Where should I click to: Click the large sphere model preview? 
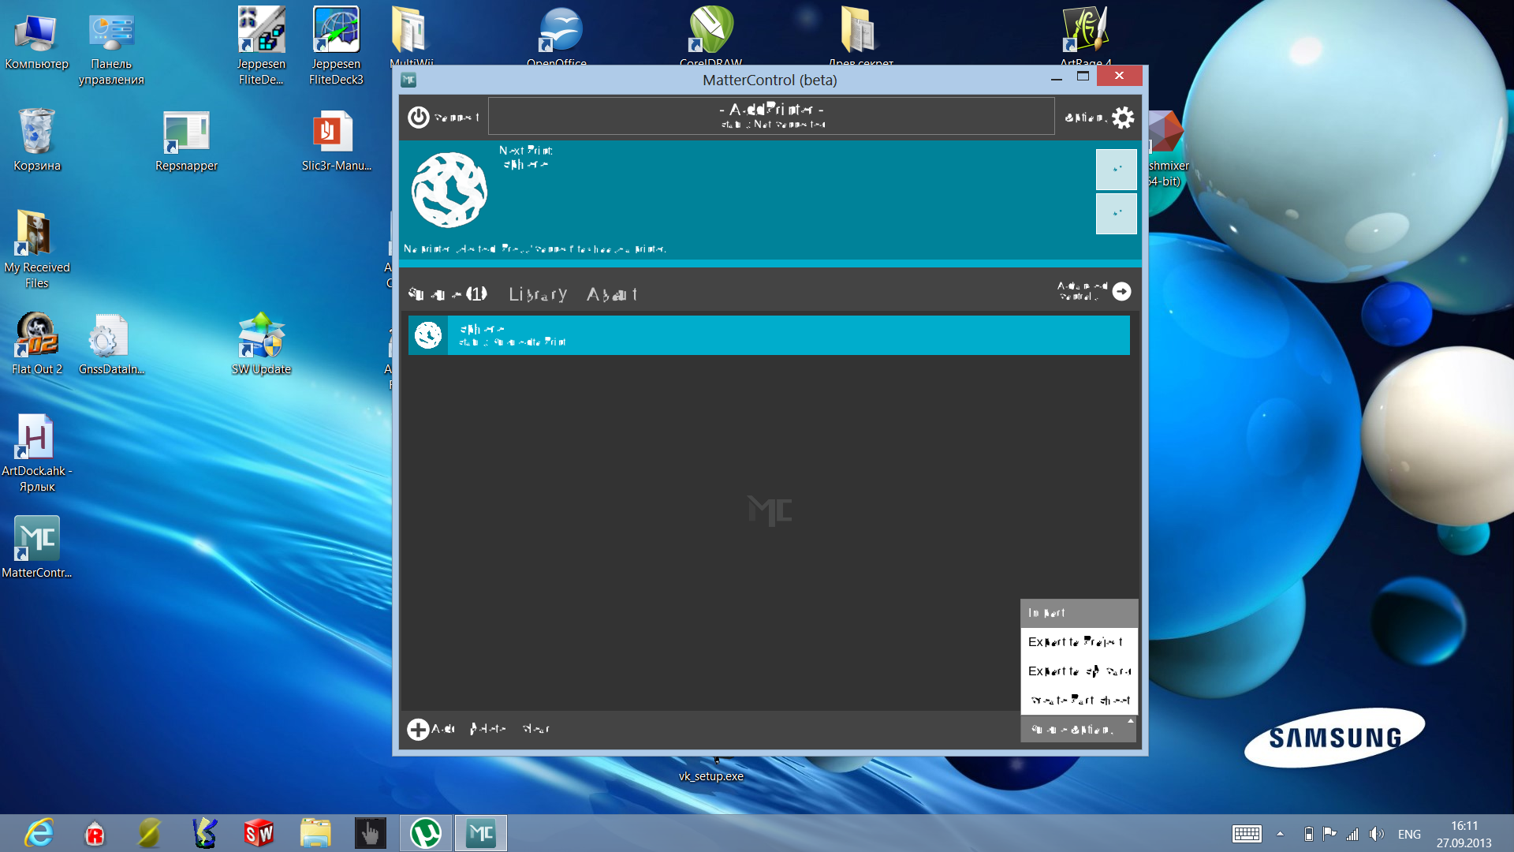coord(449,190)
